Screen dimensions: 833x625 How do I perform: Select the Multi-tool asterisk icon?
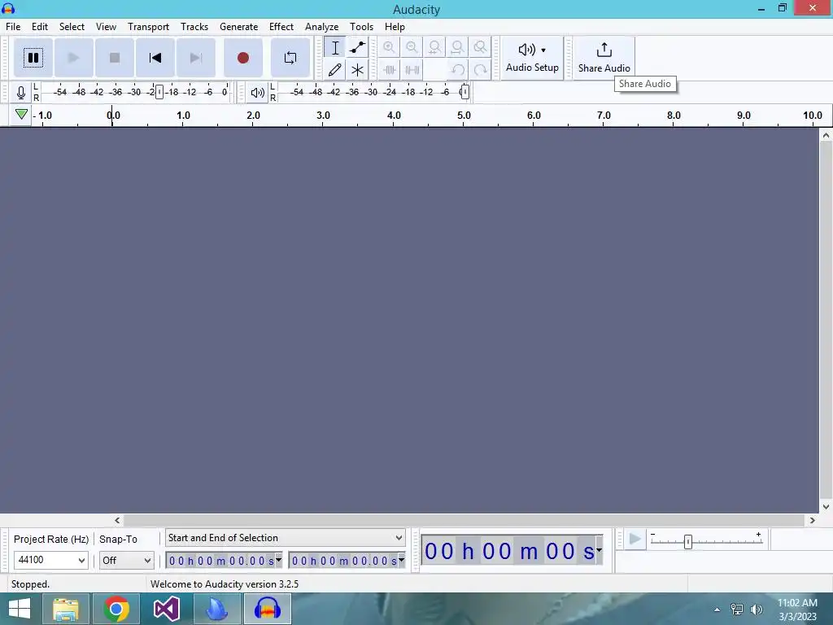point(358,70)
